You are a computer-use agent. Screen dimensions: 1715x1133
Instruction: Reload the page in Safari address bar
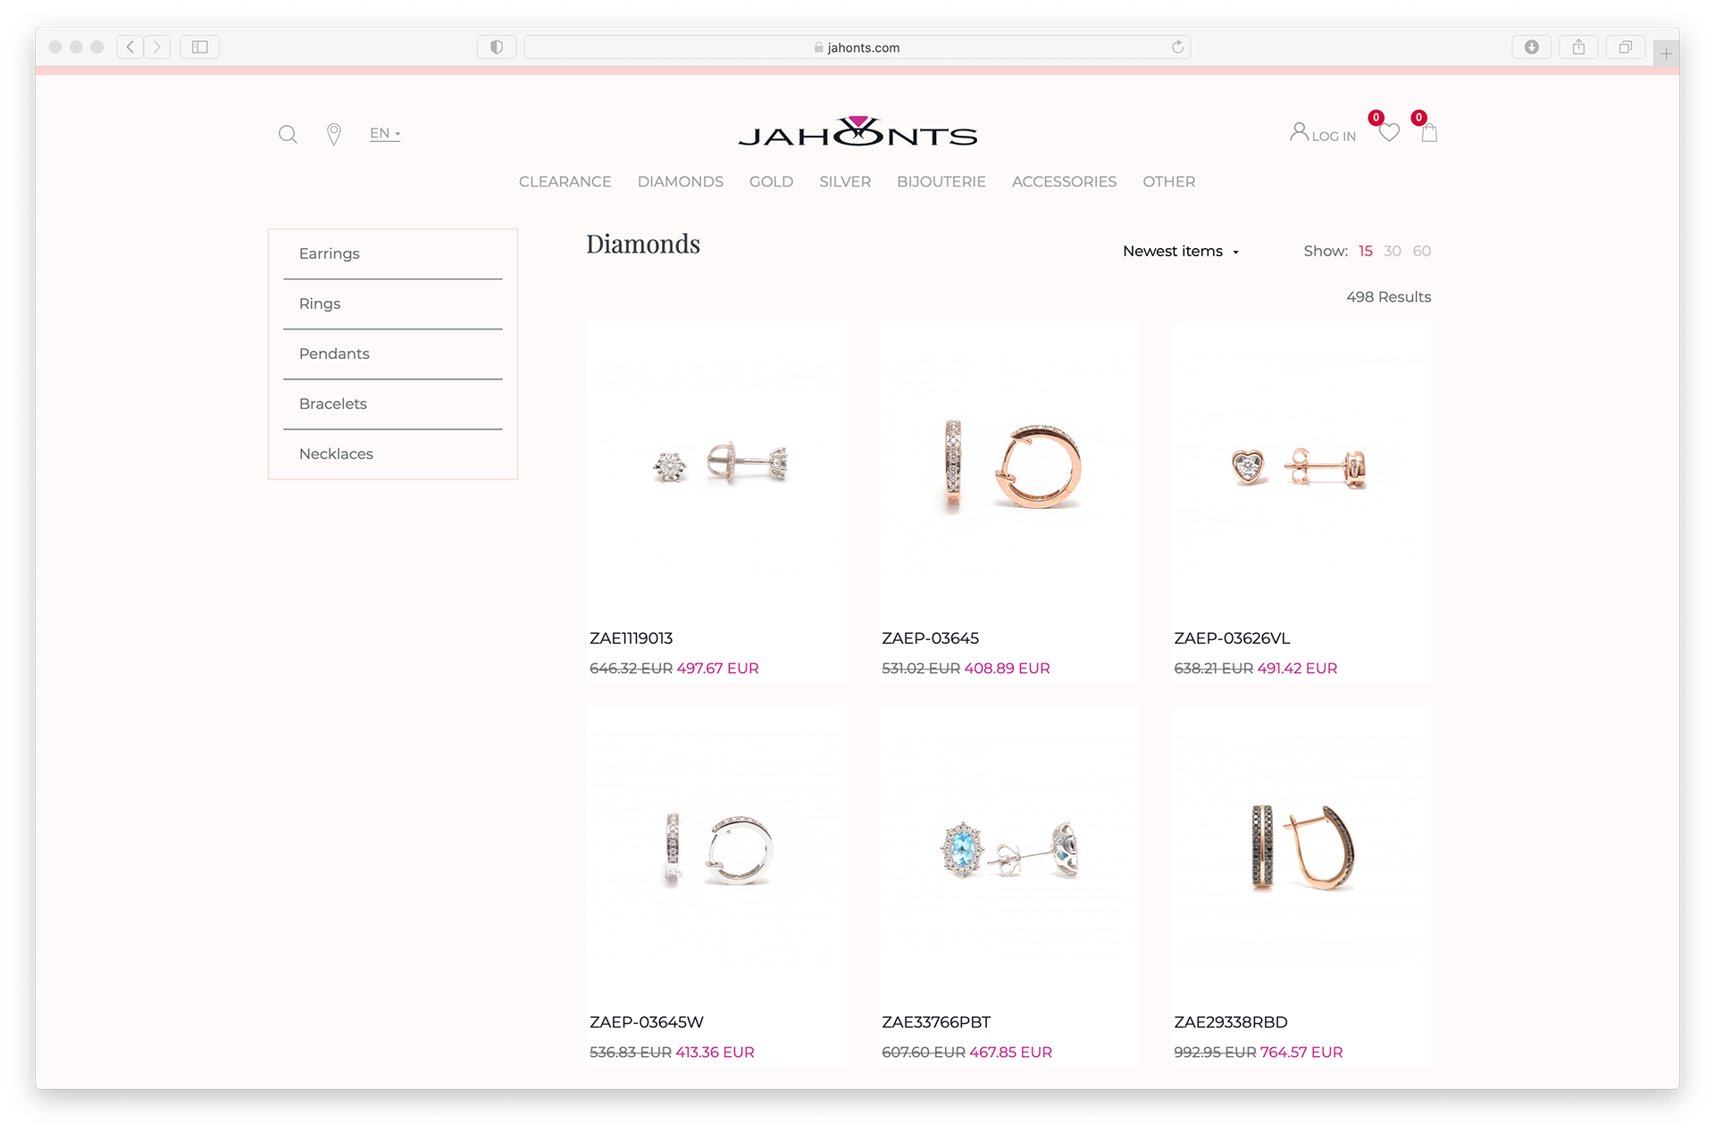[x=1177, y=47]
